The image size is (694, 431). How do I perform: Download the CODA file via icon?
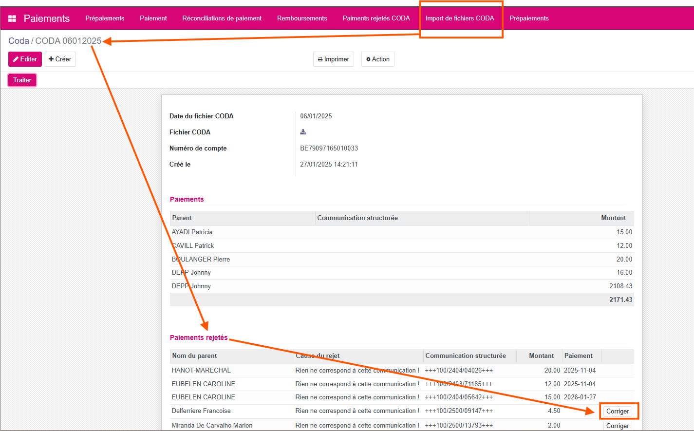303,132
